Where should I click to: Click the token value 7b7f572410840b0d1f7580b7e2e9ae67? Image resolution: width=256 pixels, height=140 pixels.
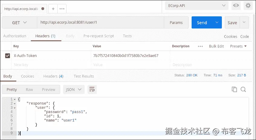(126, 56)
